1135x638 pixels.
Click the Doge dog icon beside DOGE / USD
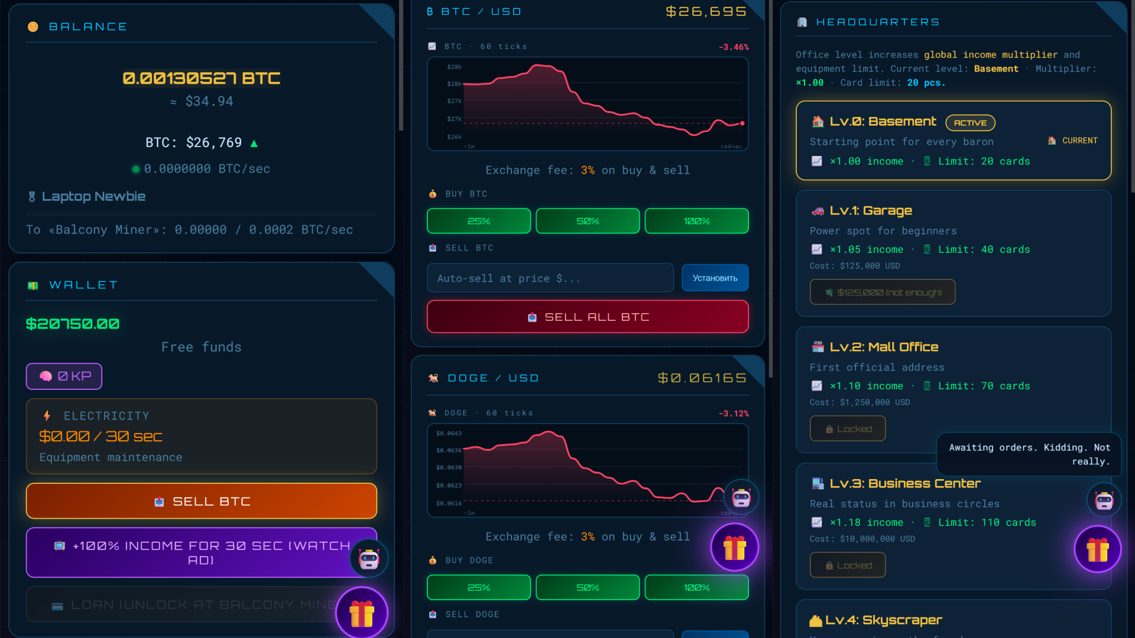click(433, 378)
